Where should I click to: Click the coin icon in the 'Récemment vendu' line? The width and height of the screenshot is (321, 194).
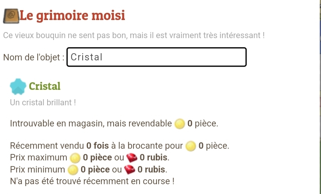(191, 146)
